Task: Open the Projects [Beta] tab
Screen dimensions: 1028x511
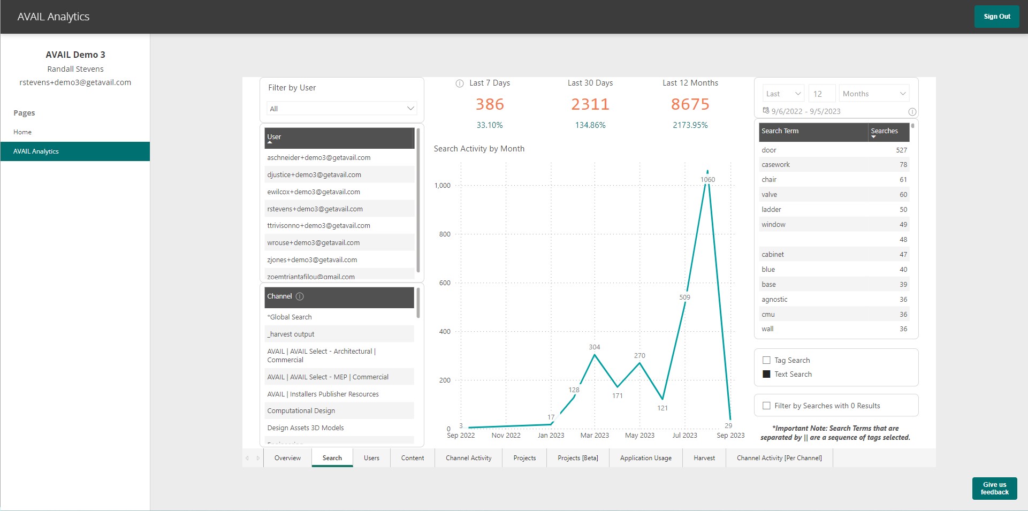Action: coord(578,458)
